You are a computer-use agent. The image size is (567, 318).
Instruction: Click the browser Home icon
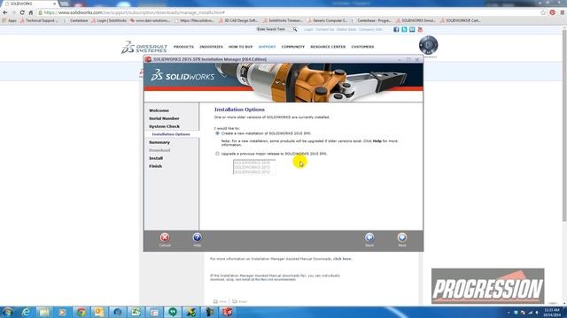click(x=31, y=12)
